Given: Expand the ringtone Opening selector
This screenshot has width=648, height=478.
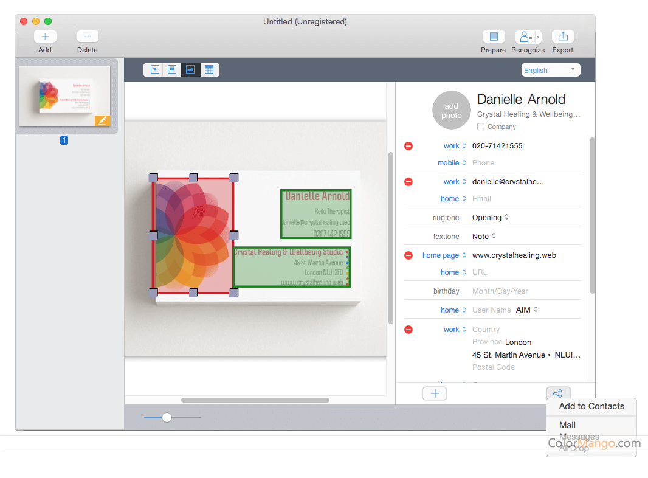Looking at the screenshot, I should point(491,218).
